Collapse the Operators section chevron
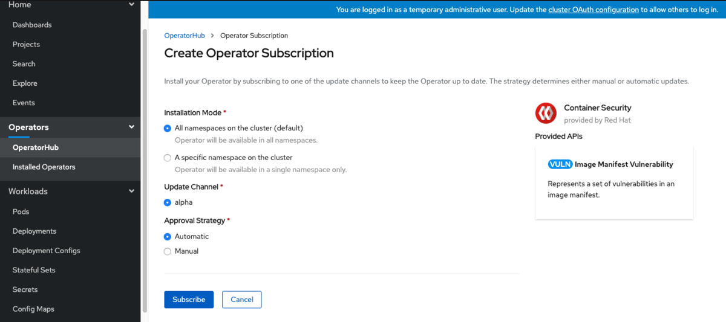Viewport: 726px width, 322px height. click(x=132, y=127)
